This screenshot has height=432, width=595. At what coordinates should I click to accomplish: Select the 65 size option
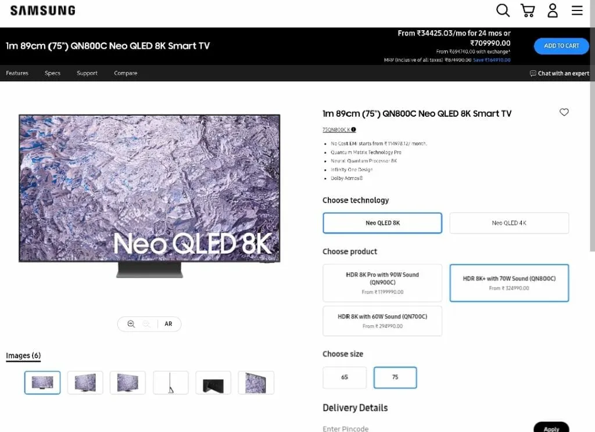[x=345, y=377]
